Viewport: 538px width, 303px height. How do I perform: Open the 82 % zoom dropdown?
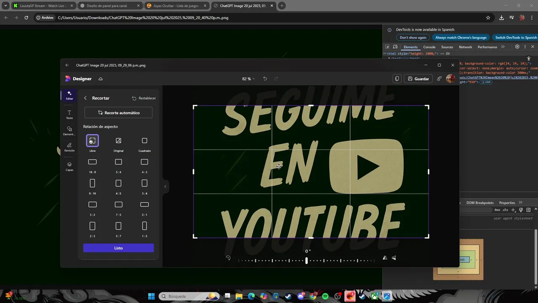click(x=248, y=79)
